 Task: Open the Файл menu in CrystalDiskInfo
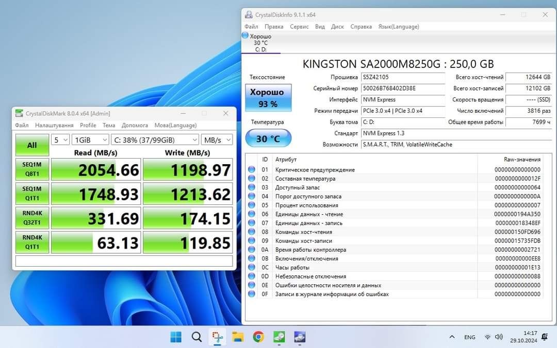(x=251, y=27)
